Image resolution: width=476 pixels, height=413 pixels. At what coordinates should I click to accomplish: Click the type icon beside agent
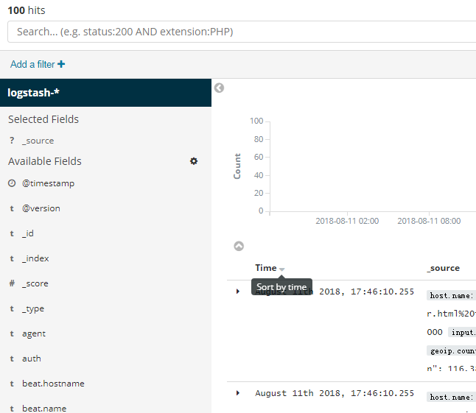point(12,333)
